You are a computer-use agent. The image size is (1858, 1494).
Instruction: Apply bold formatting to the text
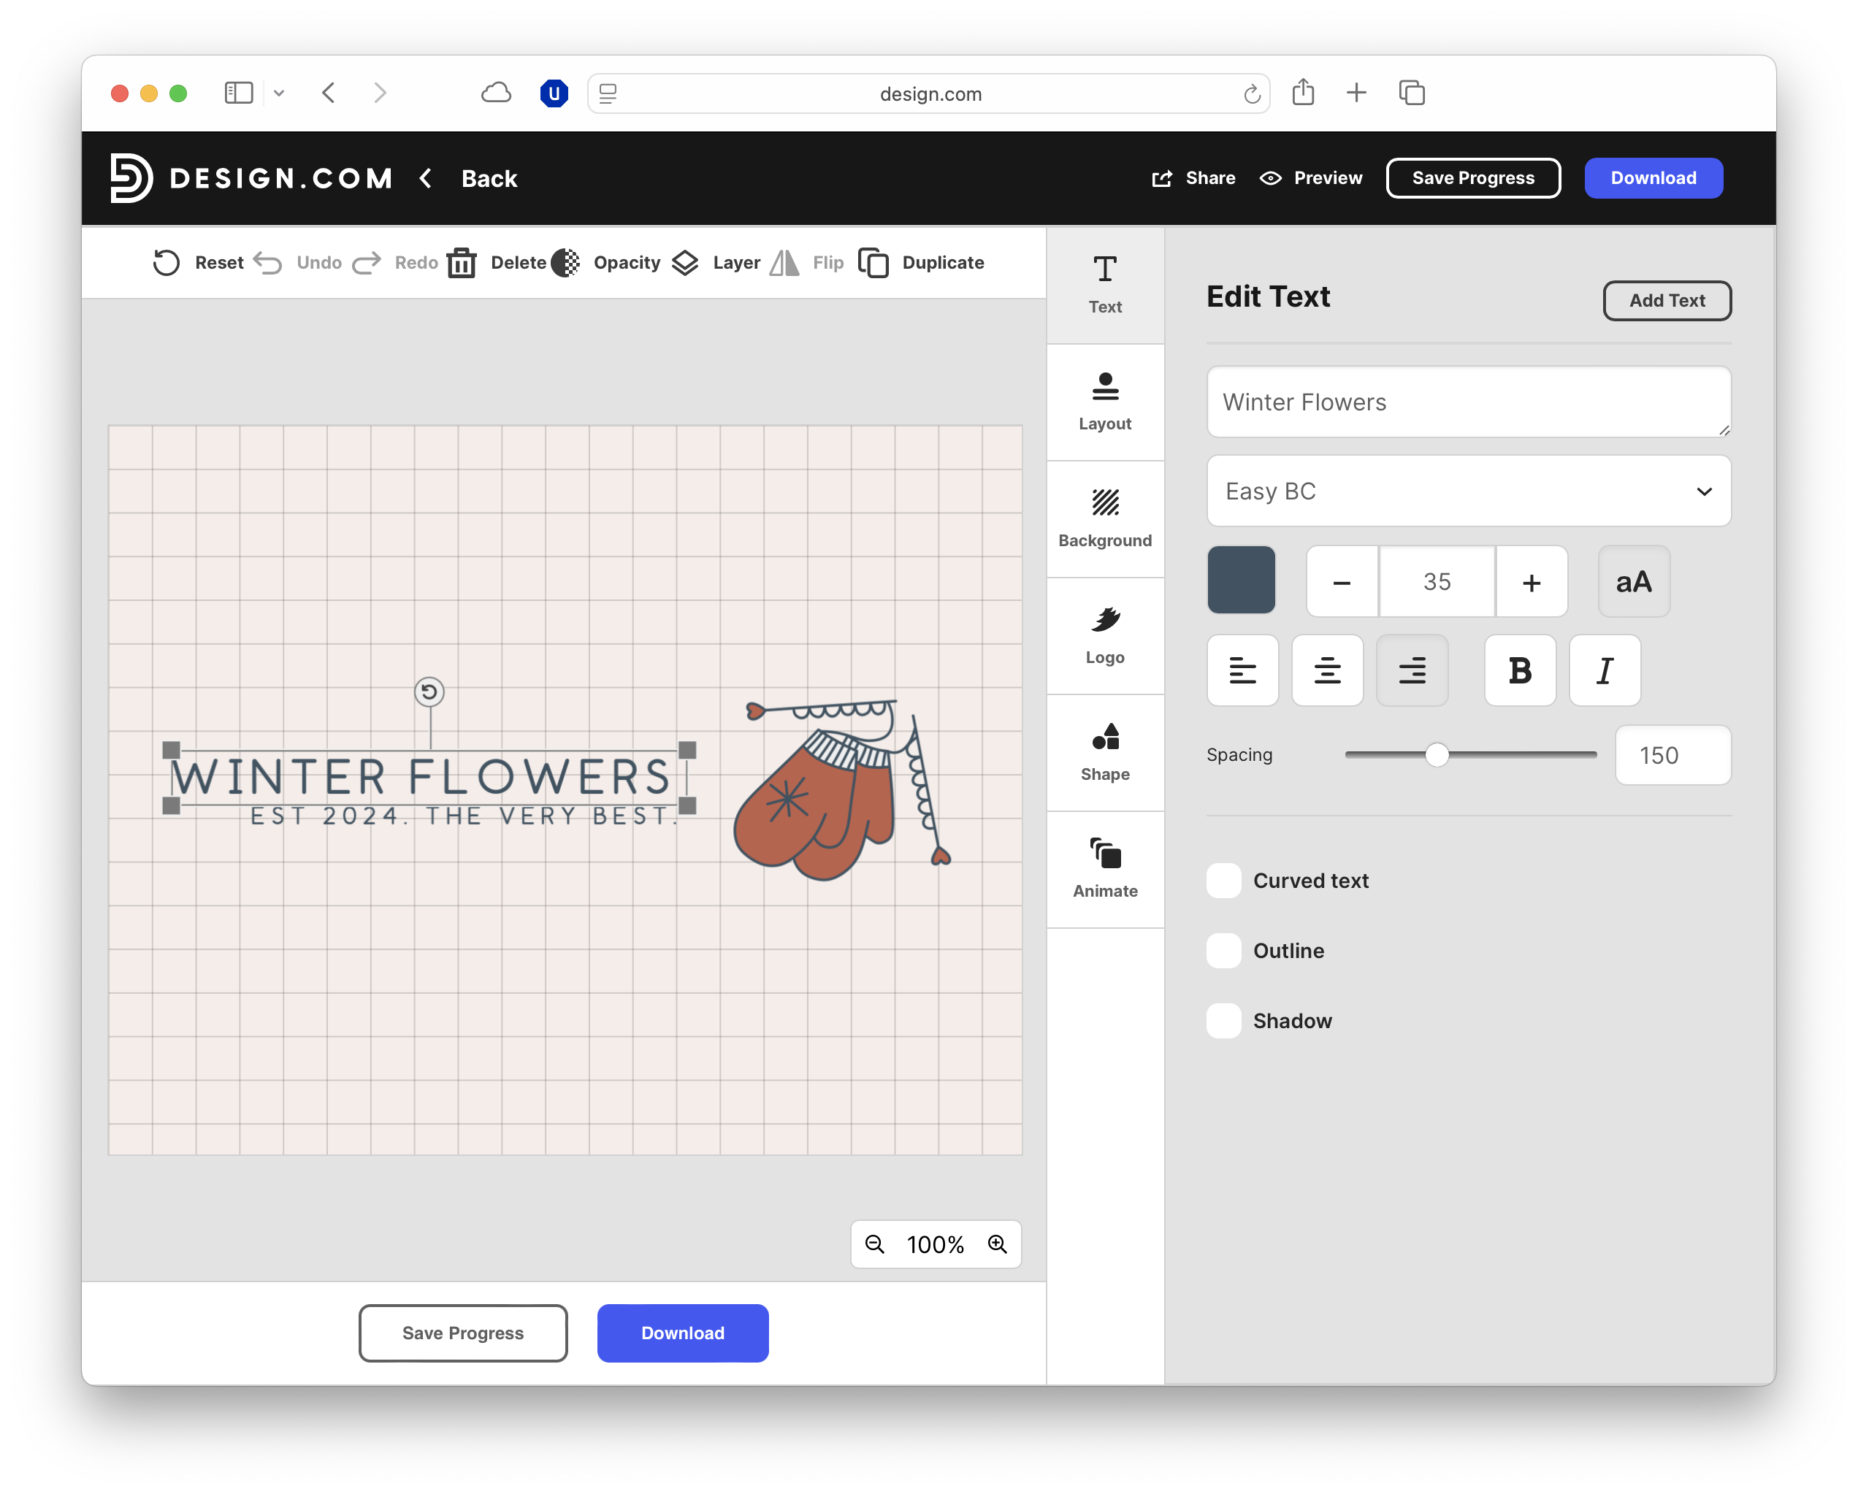coord(1519,670)
